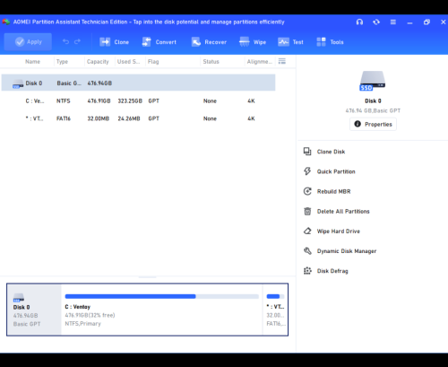This screenshot has width=448, height=367.
Task: Open the Tools menu
Action: pyautogui.click(x=330, y=42)
